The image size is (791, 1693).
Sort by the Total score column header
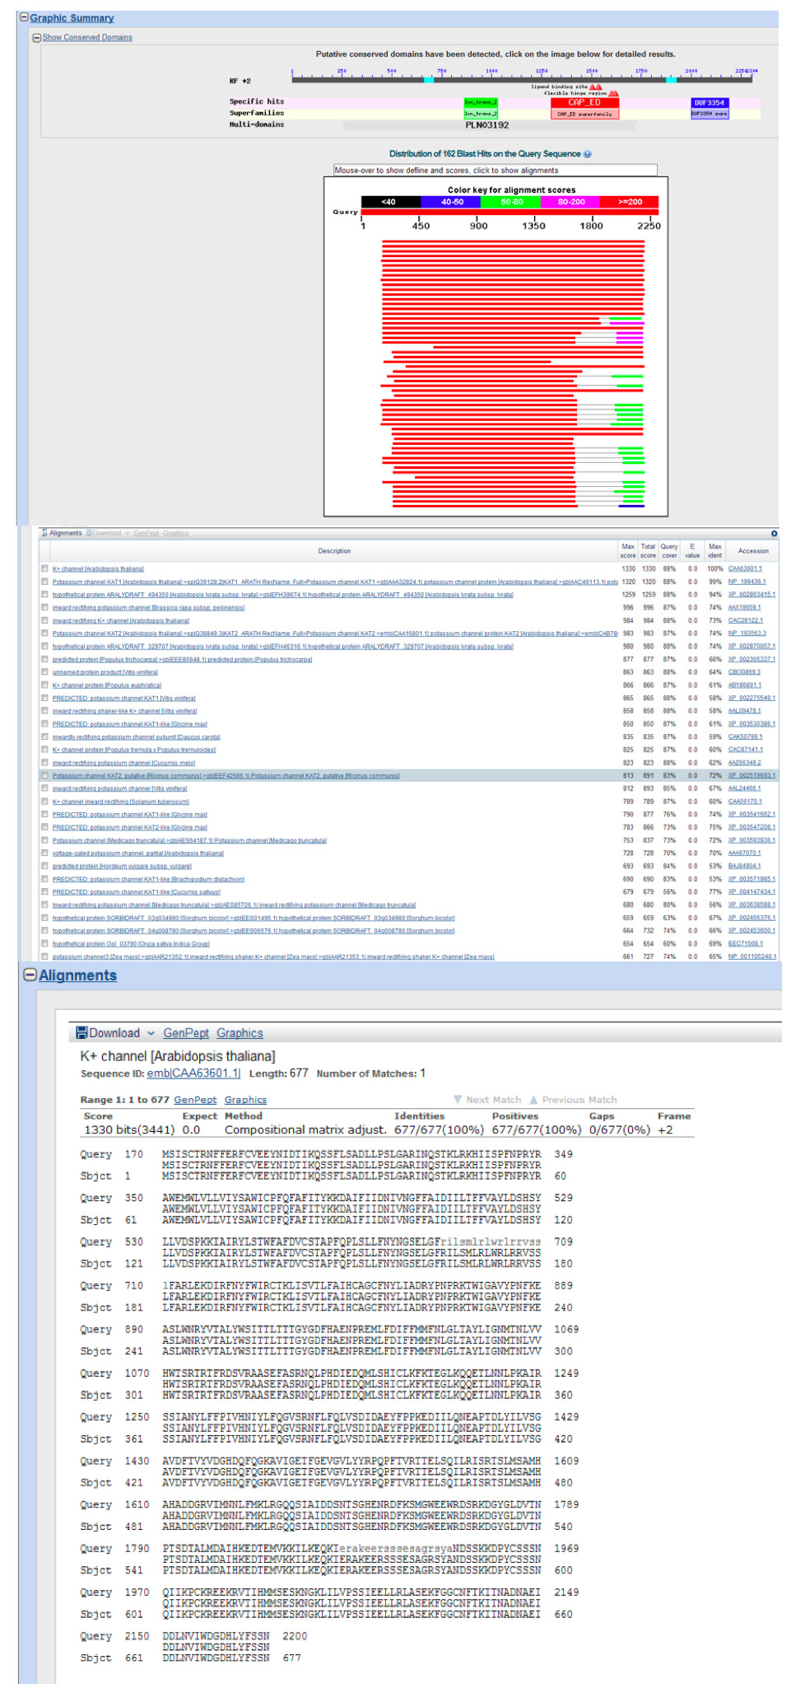coord(648,550)
